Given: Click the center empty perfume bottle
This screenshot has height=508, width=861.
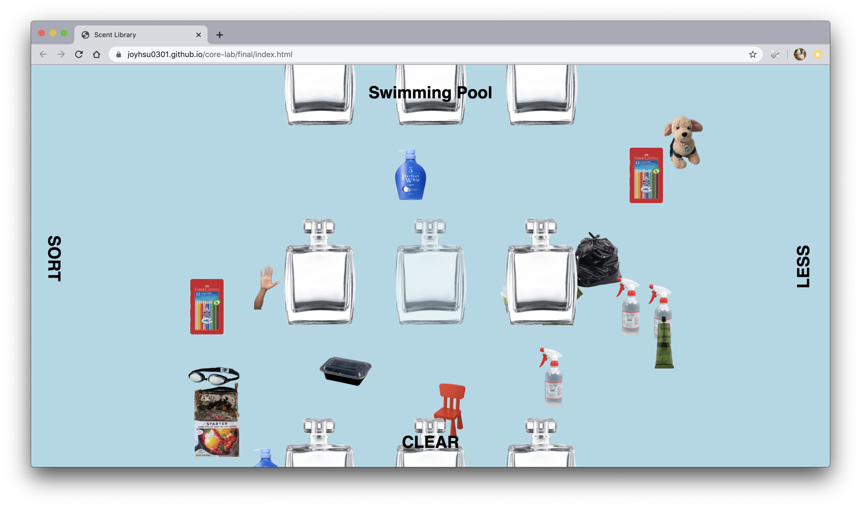Looking at the screenshot, I should coord(430,277).
